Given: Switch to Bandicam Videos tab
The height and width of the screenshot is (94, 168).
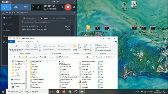Looking at the screenshot, I should click(45, 19).
